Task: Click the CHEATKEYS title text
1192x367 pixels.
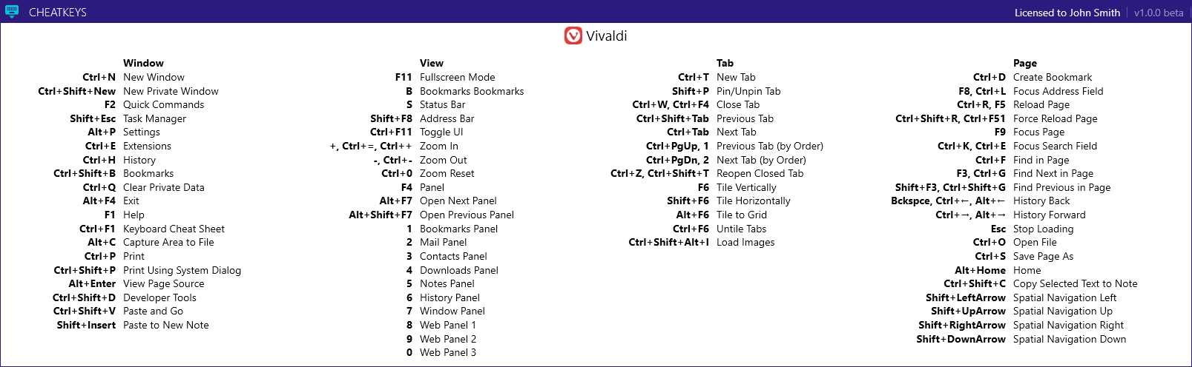Action: (x=58, y=13)
